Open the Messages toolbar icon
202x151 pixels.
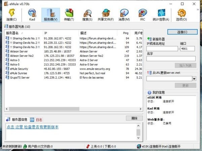click(124, 13)
